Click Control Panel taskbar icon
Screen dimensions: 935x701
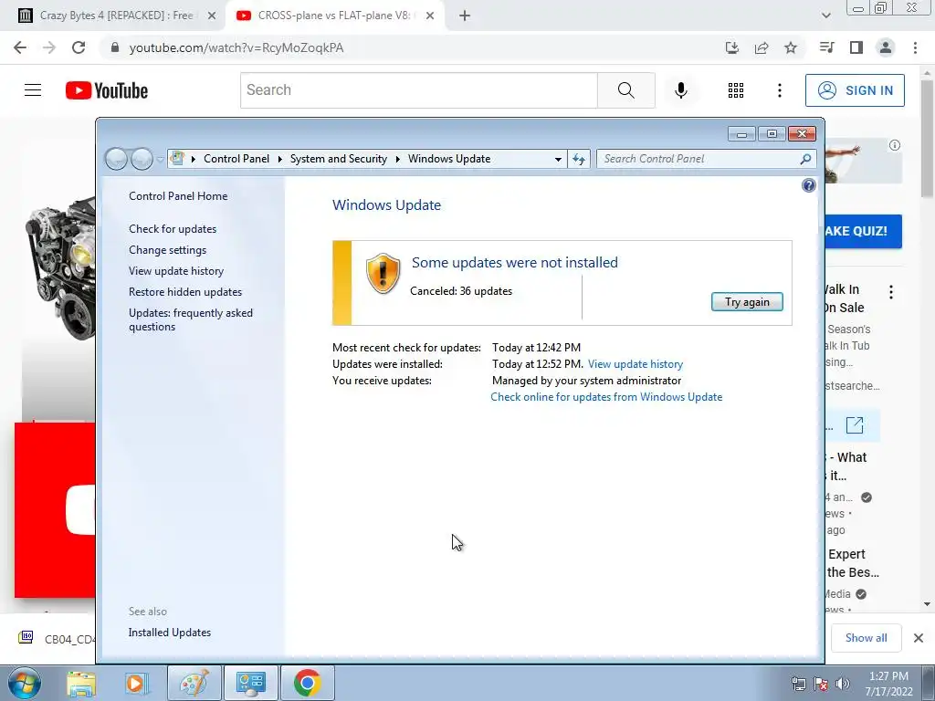[250, 683]
